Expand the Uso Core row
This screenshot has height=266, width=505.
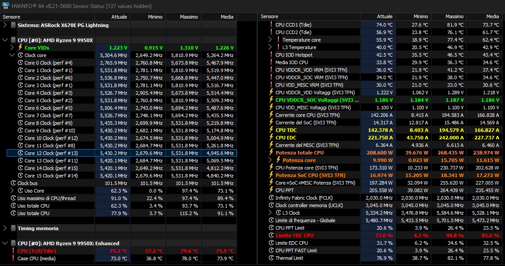(12, 191)
